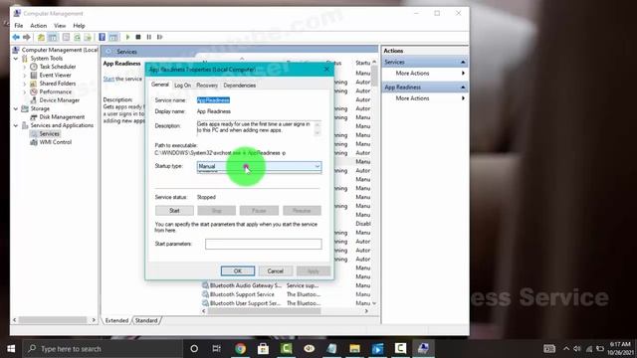The image size is (637, 358).
Task: Open the Startup type dropdown
Action: [x=259, y=166]
